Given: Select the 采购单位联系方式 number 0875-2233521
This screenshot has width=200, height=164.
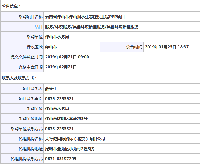Looking at the screenshot, I should 59,129.
